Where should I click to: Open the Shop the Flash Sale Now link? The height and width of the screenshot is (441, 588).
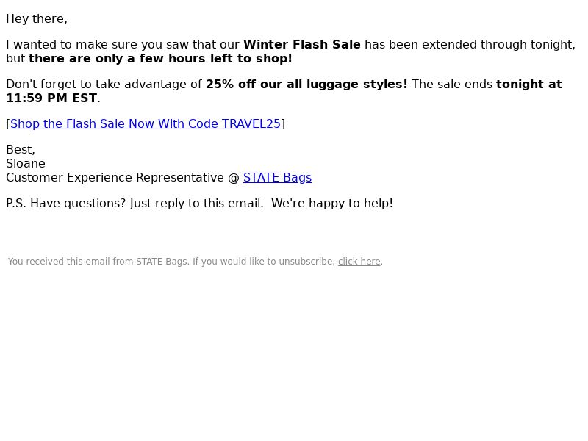tap(145, 123)
